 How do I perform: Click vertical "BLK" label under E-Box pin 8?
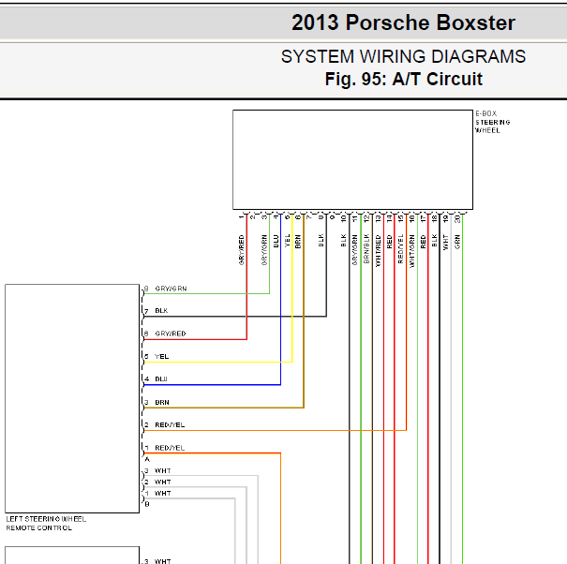tap(321, 241)
